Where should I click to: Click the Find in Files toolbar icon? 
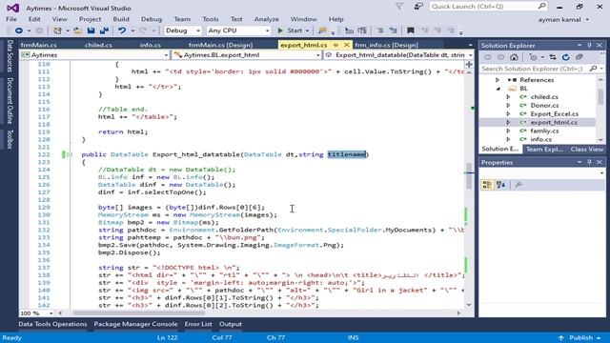tap(322, 30)
